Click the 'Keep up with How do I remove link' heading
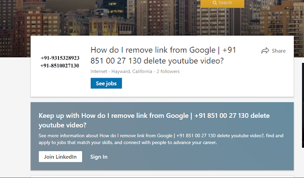 tap(154, 120)
